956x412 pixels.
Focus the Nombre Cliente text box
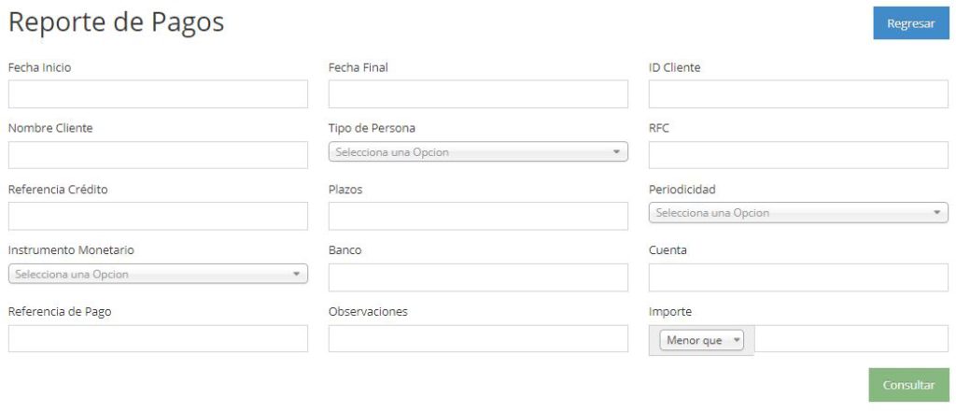point(158,155)
